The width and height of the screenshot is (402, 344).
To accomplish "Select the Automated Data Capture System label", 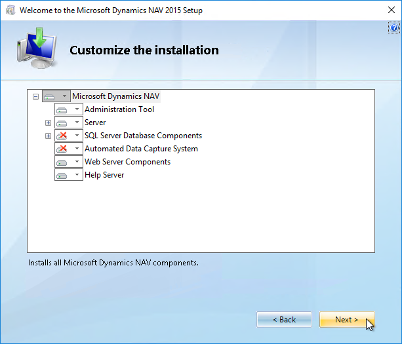I will tap(141, 149).
